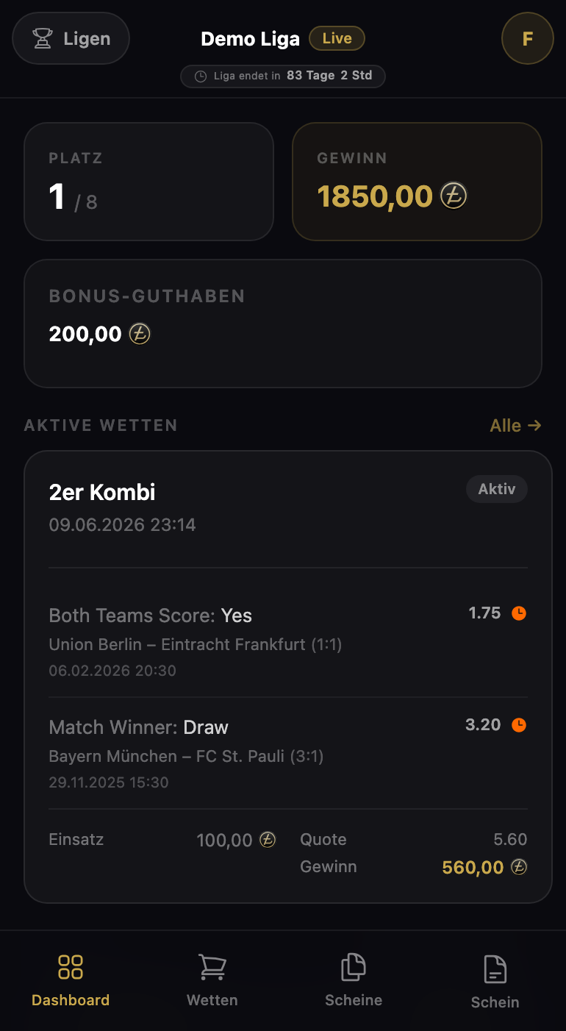Click the coin icon next to Bonus-Guthaben 200,00
Viewport: 566px width, 1031px height.
pos(140,334)
